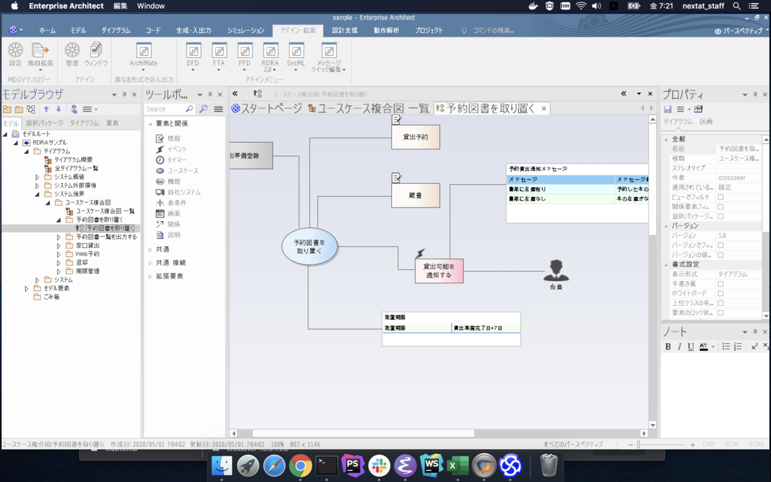Click the move up arrow in Model Browser
The width and height of the screenshot is (771, 482).
pyautogui.click(x=46, y=109)
